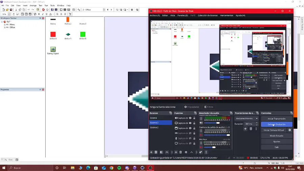The image size is (304, 171).
Task: Open Colección de Escenas menu
Action: pyautogui.click(x=208, y=16)
